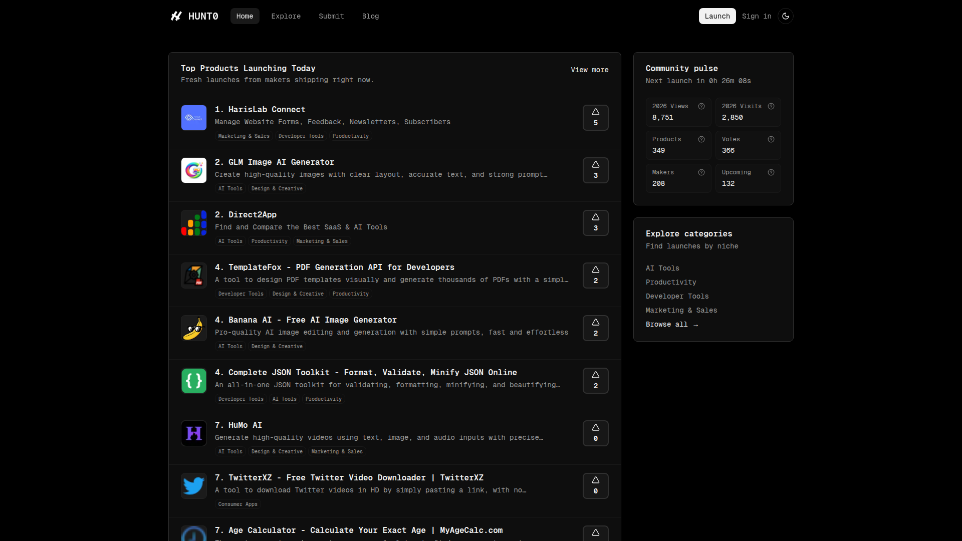
Task: Toggle the dark mode moon icon
Action: pyautogui.click(x=785, y=16)
